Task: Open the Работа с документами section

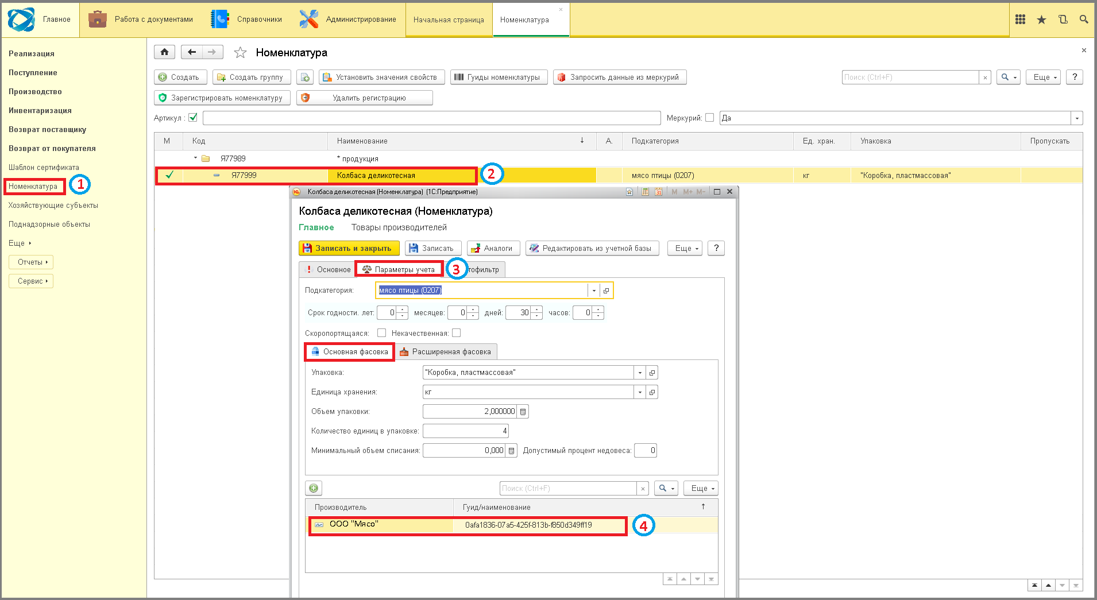Action: (141, 20)
